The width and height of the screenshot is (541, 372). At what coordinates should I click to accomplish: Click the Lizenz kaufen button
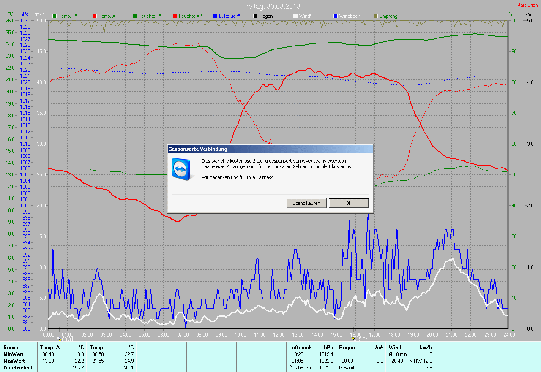[x=306, y=203]
